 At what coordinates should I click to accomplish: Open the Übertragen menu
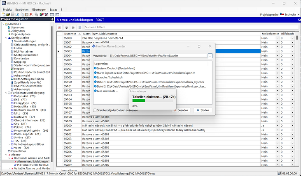click(39, 9)
